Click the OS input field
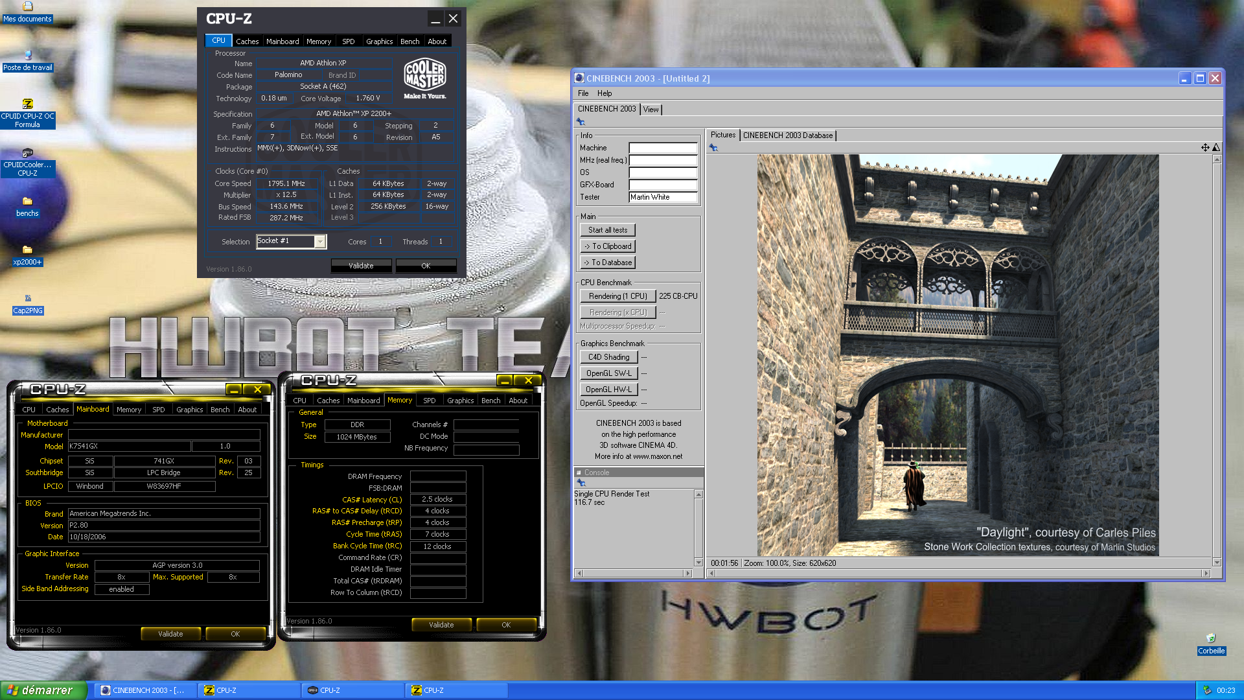Image resolution: width=1244 pixels, height=700 pixels. (x=663, y=172)
